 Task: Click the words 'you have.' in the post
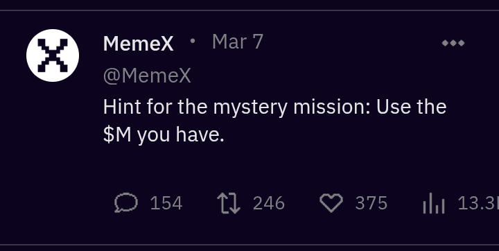(181, 135)
